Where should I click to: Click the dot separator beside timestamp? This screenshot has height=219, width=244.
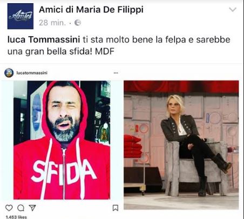[x=70, y=23]
